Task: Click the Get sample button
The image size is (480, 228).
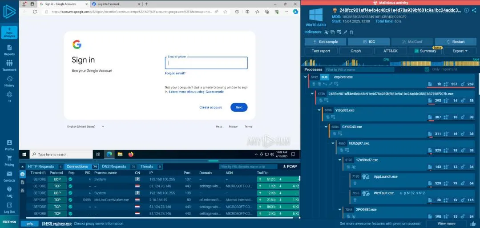Action: (x=325, y=42)
